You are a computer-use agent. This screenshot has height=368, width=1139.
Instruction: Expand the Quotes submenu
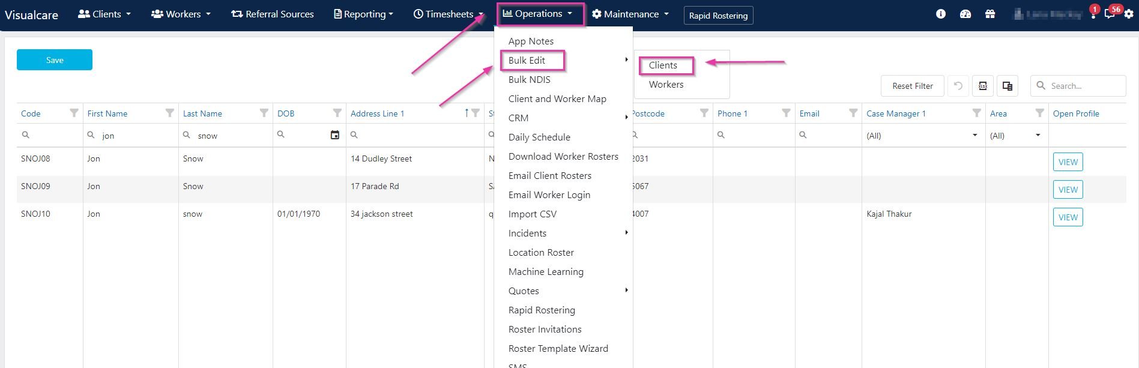coord(563,291)
